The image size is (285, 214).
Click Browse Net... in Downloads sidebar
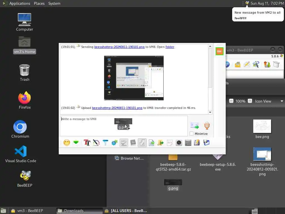(129, 158)
